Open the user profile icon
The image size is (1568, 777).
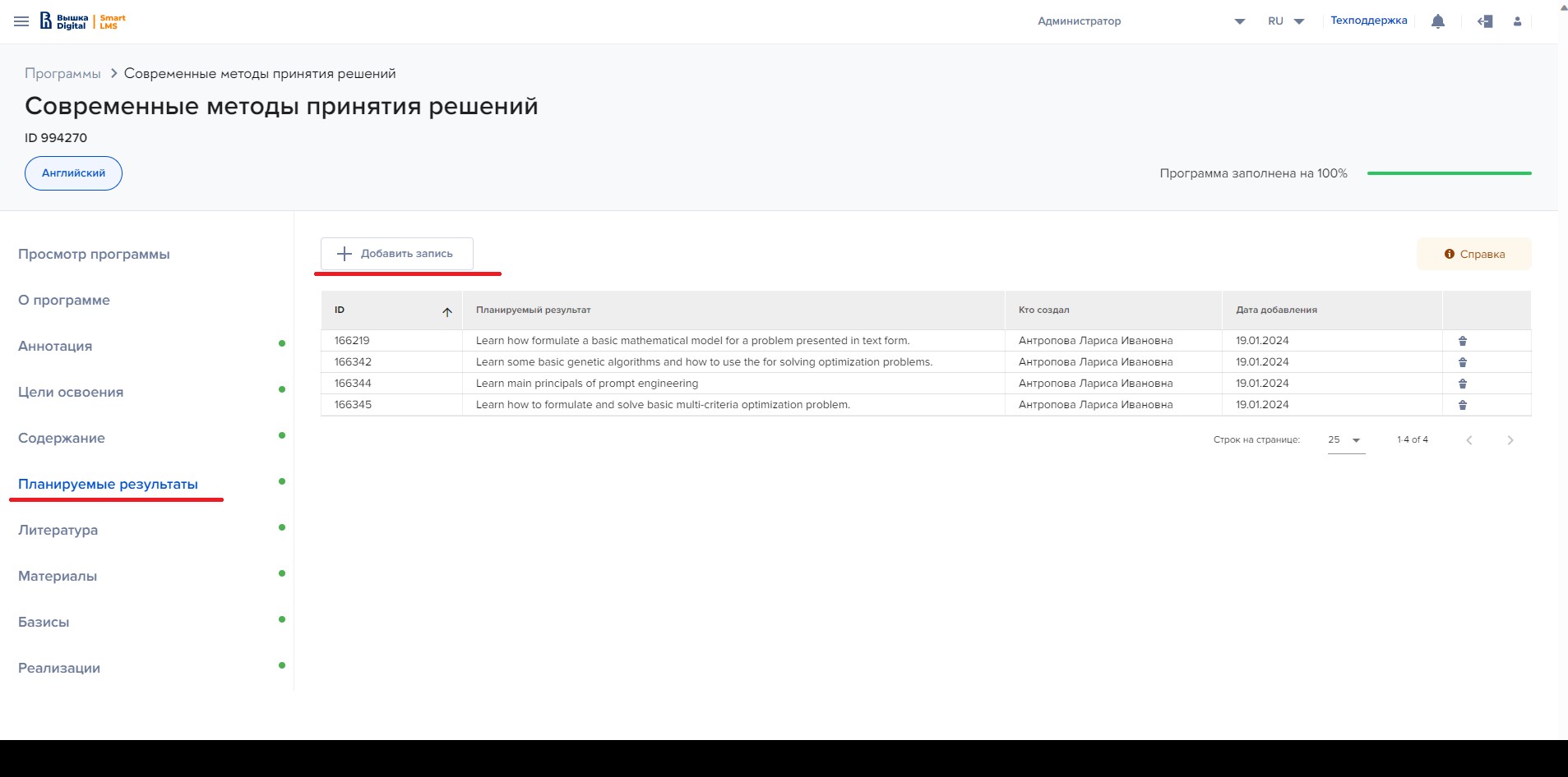click(1517, 21)
